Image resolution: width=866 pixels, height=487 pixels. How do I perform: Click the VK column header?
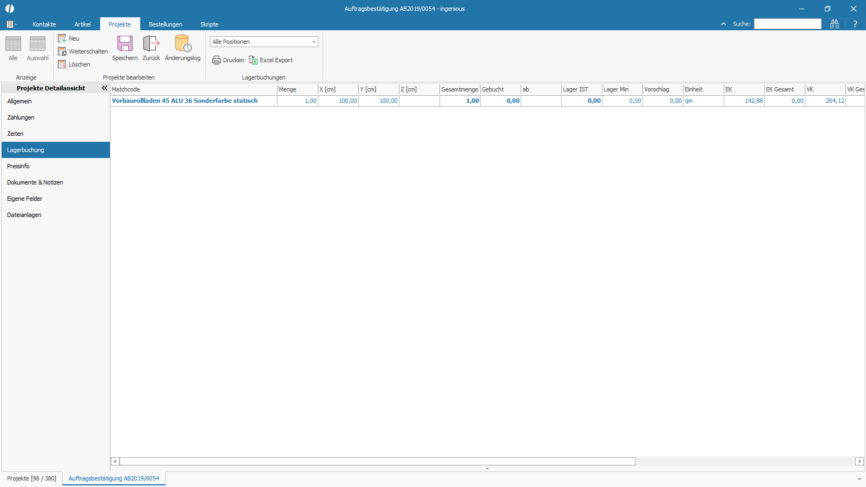825,89
